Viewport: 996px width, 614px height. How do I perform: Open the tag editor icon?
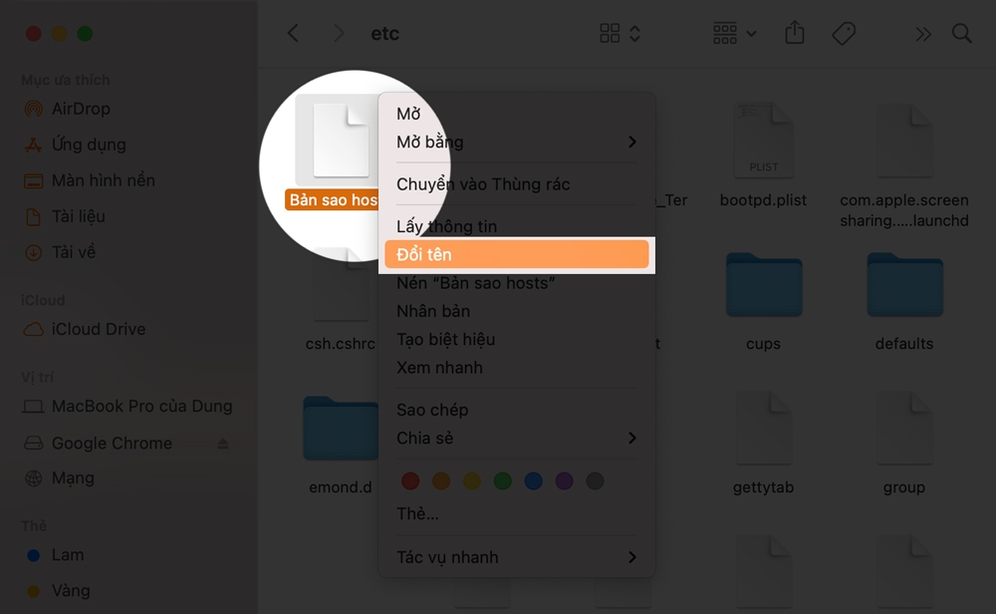pyautogui.click(x=844, y=33)
